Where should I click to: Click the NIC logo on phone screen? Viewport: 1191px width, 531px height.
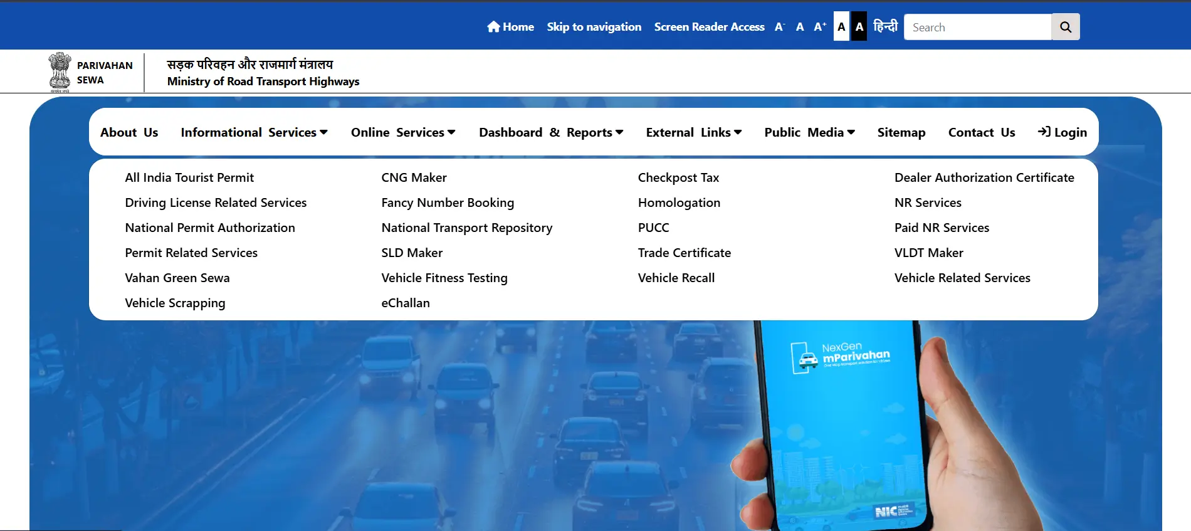[x=895, y=511]
